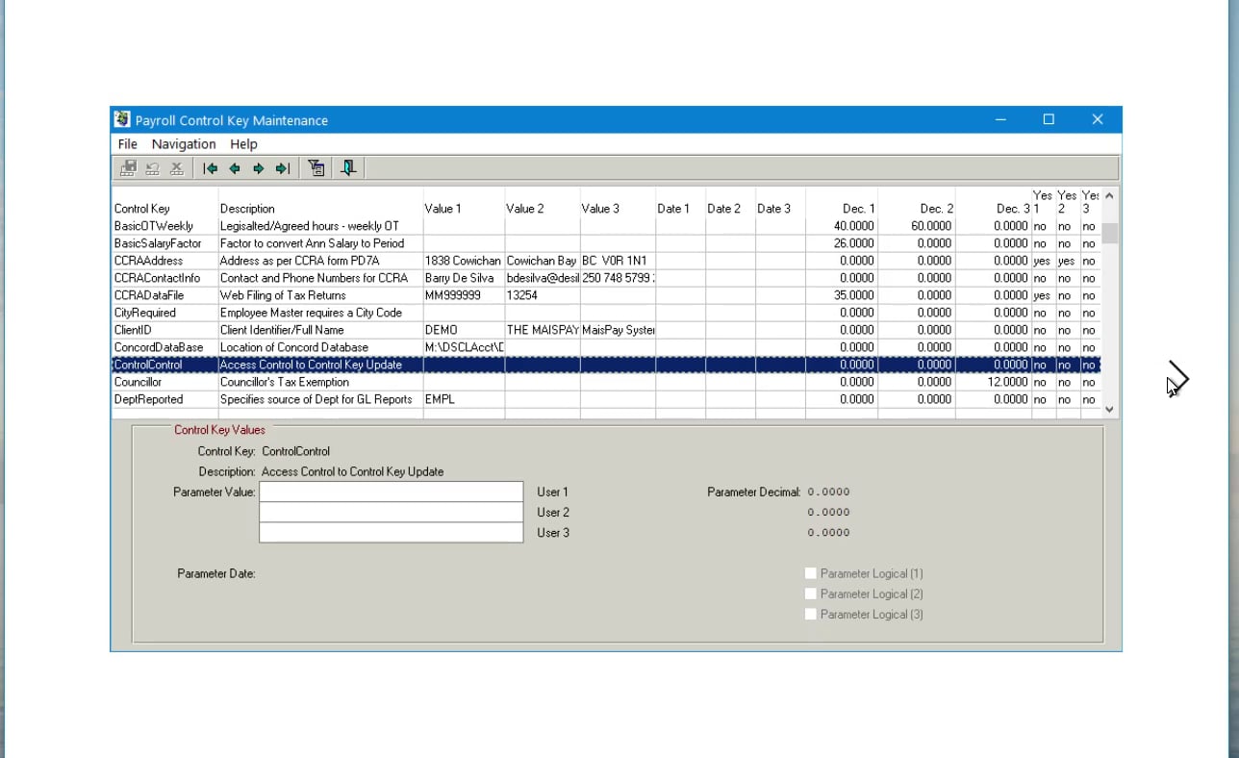Viewport: 1239px width, 758px height.
Task: Jump to the first record arrow
Action: pos(211,168)
